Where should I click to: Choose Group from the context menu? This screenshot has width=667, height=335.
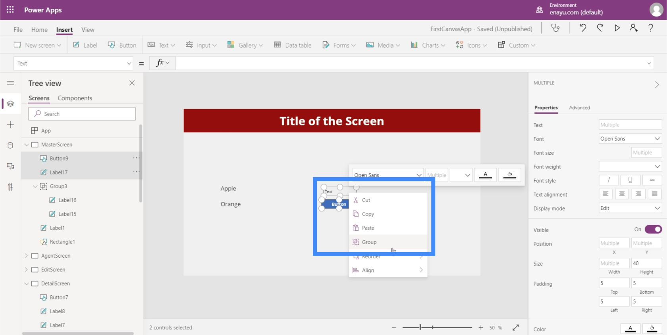388,242
